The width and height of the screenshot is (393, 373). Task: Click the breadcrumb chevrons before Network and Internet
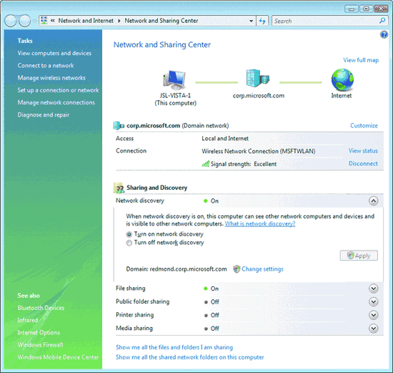coord(53,21)
